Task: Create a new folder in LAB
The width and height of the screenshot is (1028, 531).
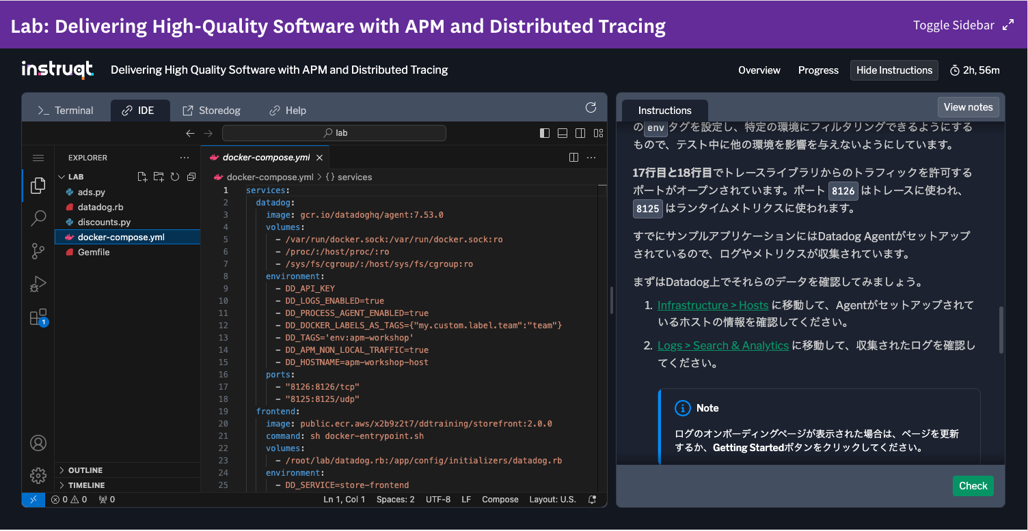Action: (159, 177)
